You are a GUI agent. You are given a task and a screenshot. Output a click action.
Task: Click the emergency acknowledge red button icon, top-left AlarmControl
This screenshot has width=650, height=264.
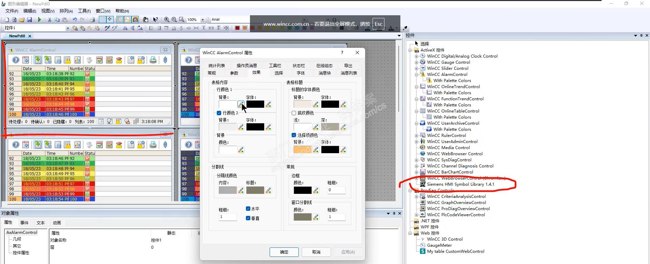coord(119,60)
